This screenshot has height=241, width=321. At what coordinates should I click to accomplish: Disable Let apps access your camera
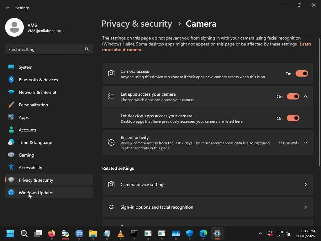(x=293, y=97)
